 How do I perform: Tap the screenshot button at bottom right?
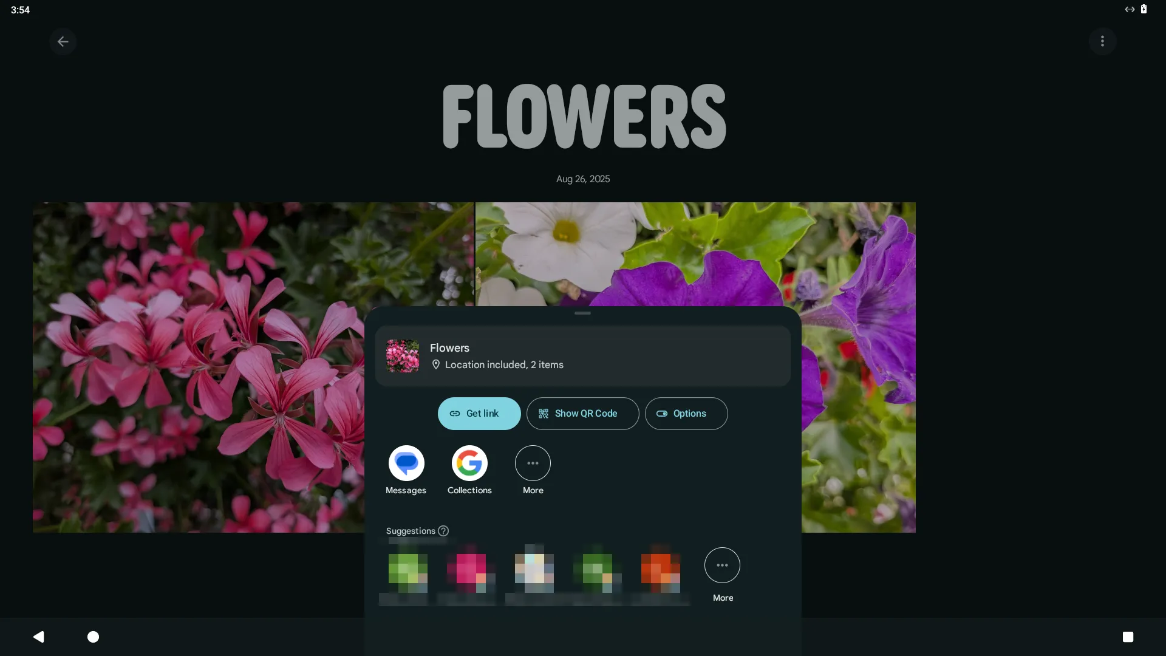1128,637
